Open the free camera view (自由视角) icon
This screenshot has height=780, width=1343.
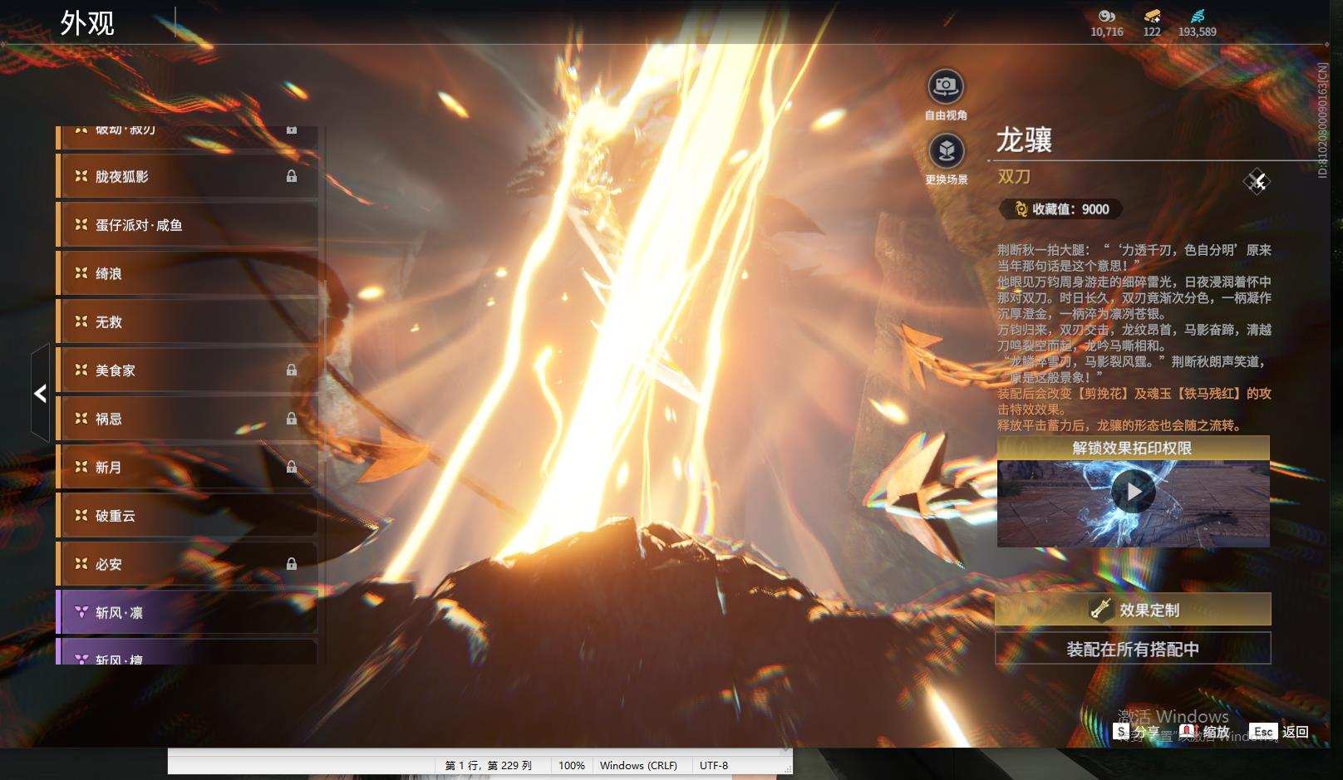(946, 86)
